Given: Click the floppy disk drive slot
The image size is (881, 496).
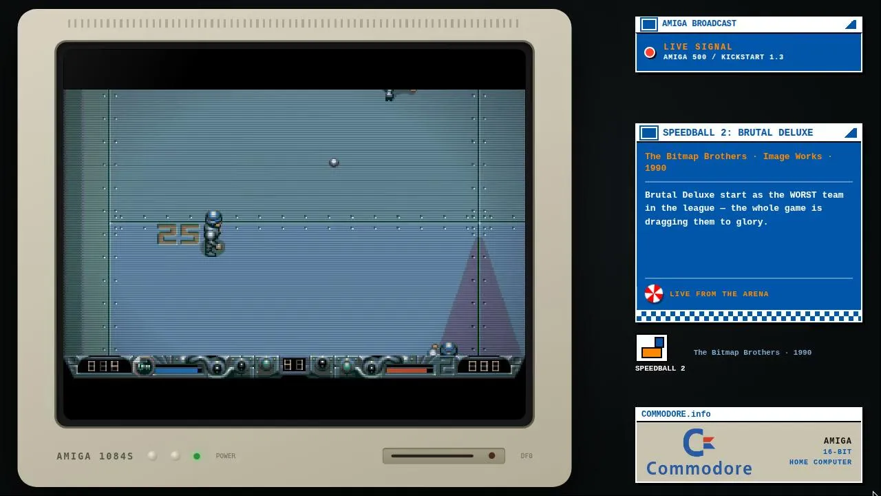Looking at the screenshot, I should 432,456.
